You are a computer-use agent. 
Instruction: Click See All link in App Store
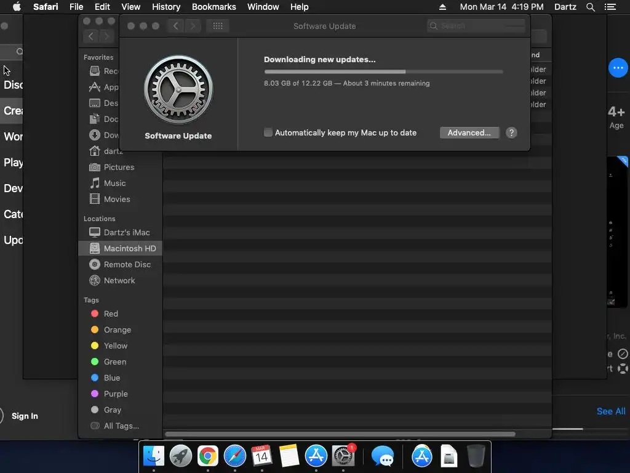point(611,411)
